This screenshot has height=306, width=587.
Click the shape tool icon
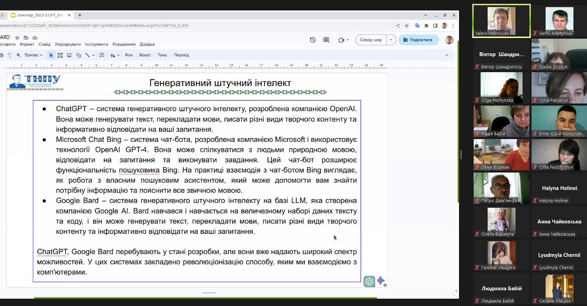(78, 55)
